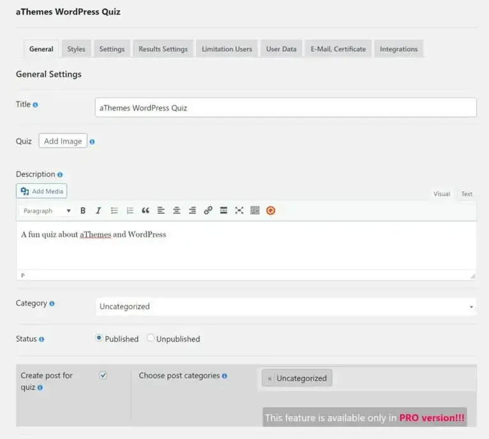The height and width of the screenshot is (439, 489).
Task: Open Create post for quiz info icon
Action: click(40, 388)
